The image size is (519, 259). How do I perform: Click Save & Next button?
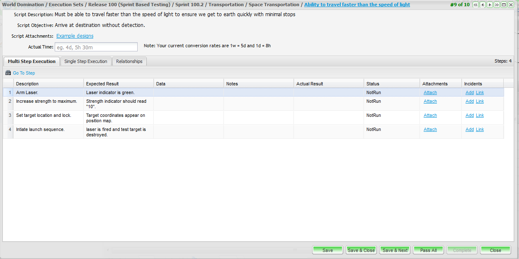(x=395, y=250)
